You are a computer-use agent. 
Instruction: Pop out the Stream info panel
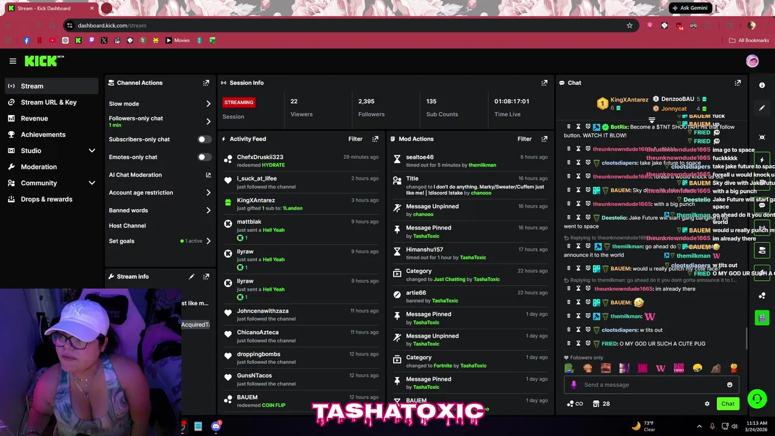(206, 277)
